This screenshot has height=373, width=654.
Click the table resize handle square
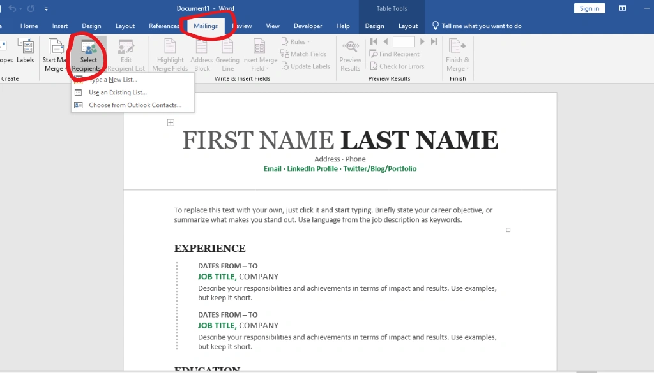tap(508, 230)
